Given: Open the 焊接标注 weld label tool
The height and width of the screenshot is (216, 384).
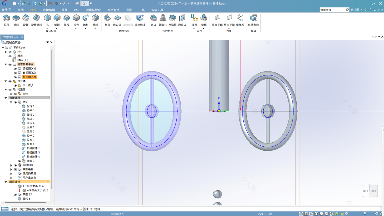Looking at the screenshot, I should point(140,20).
